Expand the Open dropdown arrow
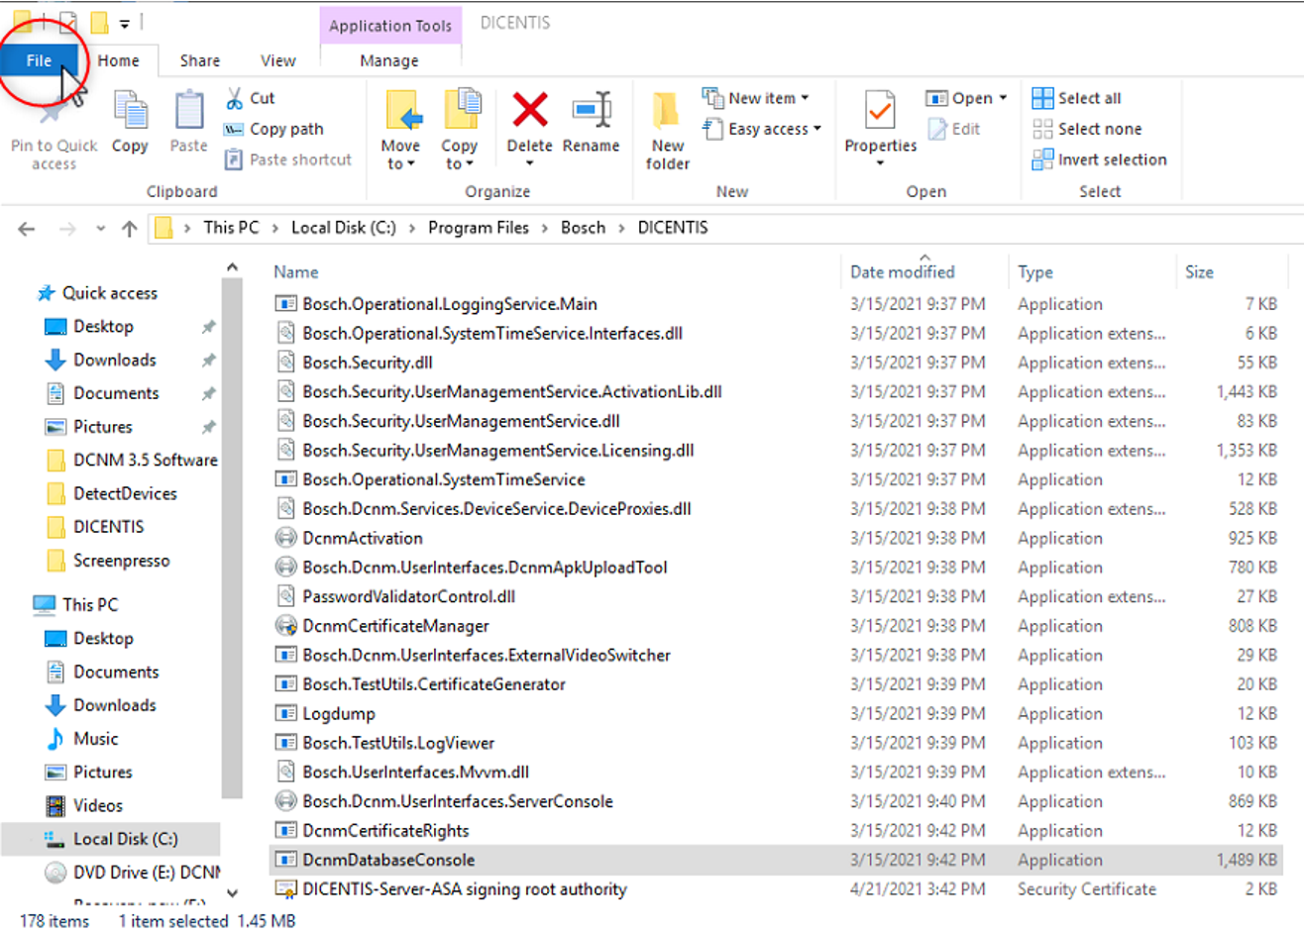 pos(1003,98)
